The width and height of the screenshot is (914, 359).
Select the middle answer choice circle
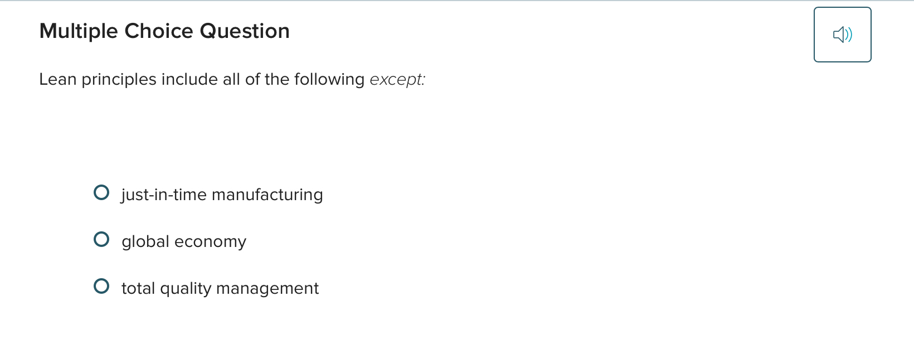tap(102, 239)
